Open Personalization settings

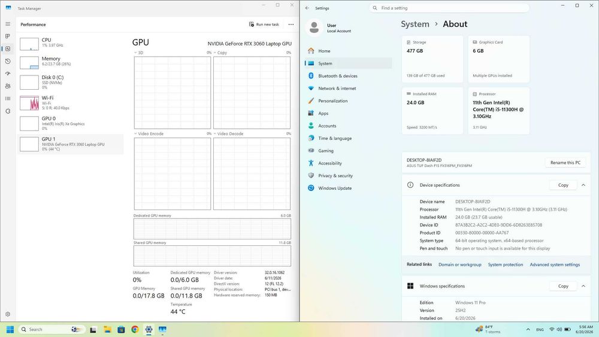pyautogui.click(x=349, y=101)
